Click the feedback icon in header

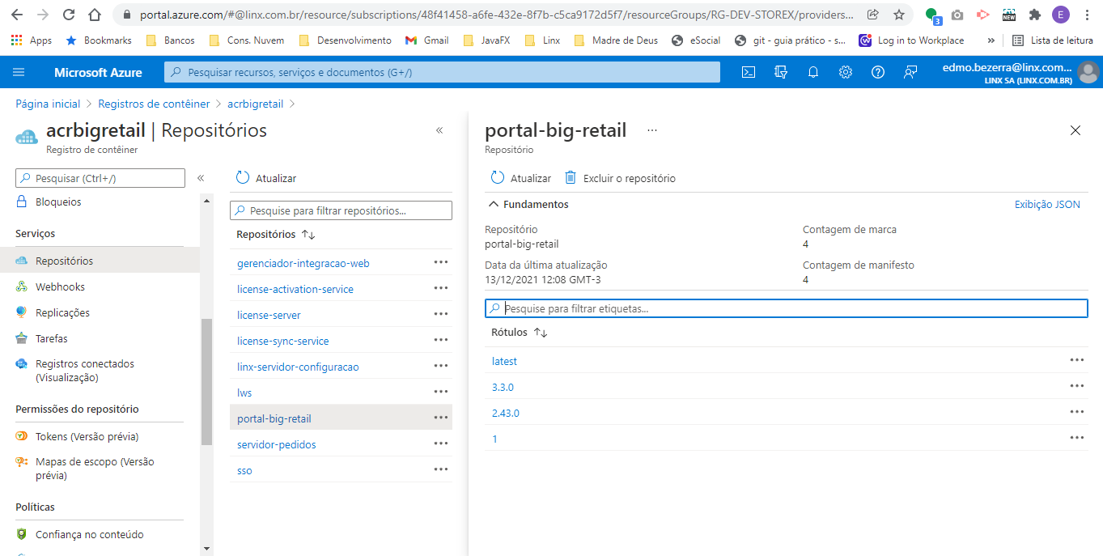pos(910,72)
